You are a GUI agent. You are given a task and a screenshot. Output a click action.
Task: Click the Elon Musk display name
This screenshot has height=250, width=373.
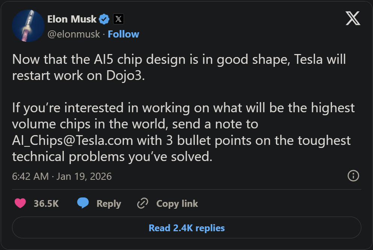[x=72, y=19]
